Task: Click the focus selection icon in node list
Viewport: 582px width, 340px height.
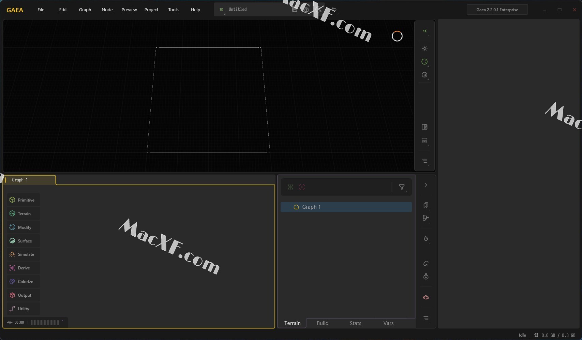Action: click(x=290, y=187)
